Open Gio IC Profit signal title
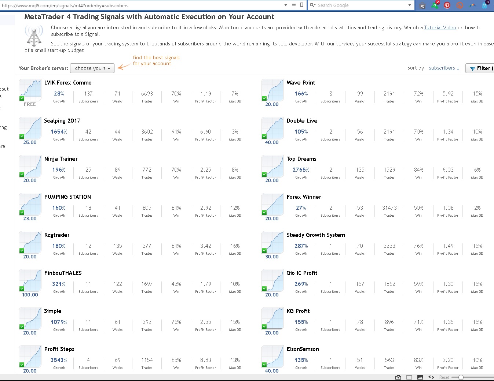The height and width of the screenshot is (381, 494). (302, 273)
